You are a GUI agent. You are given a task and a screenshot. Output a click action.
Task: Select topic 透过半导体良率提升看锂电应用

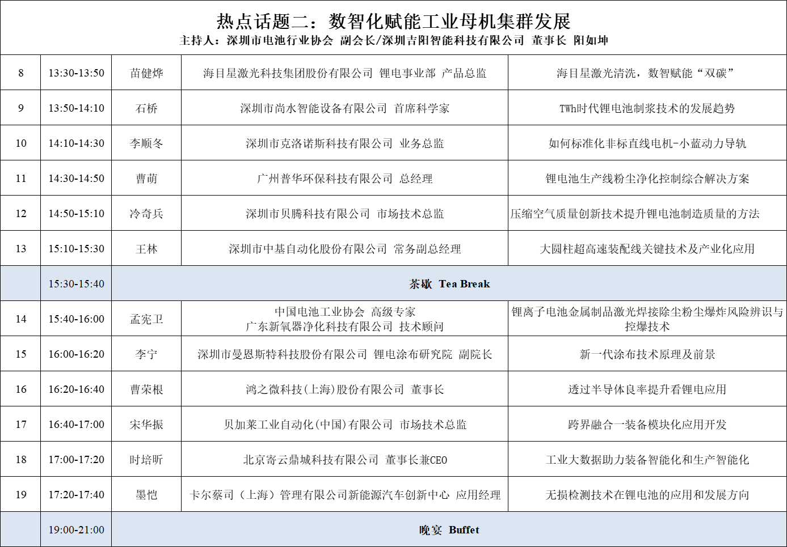click(647, 389)
